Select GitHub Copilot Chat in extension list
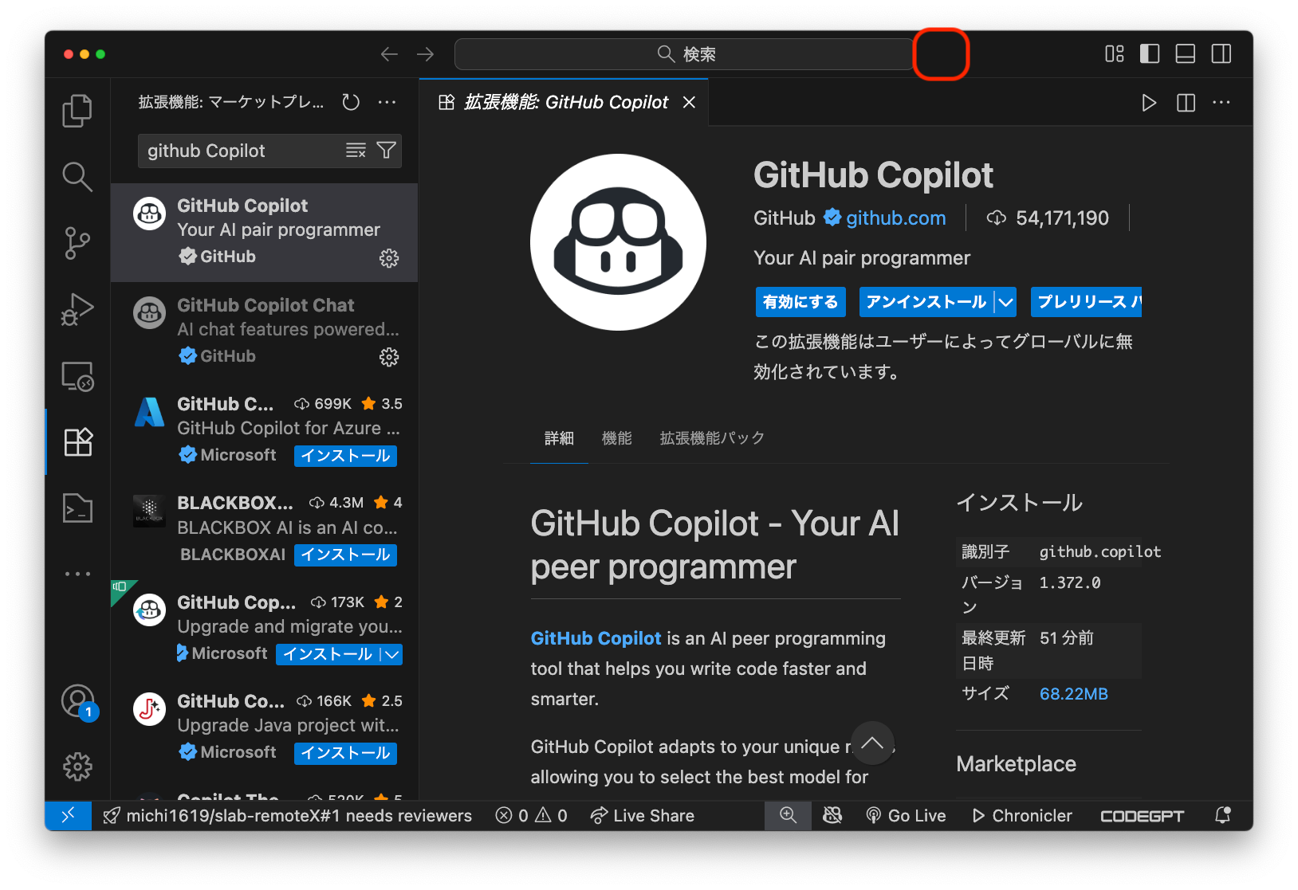 pyautogui.click(x=264, y=331)
